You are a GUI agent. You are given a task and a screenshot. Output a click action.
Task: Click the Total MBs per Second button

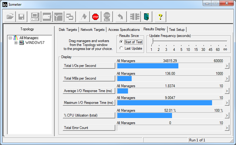[89, 78]
